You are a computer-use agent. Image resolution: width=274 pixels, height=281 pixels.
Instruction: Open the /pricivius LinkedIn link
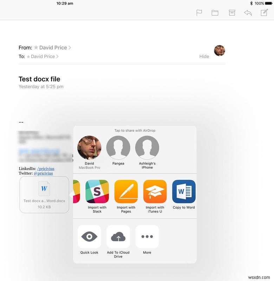click(46, 169)
